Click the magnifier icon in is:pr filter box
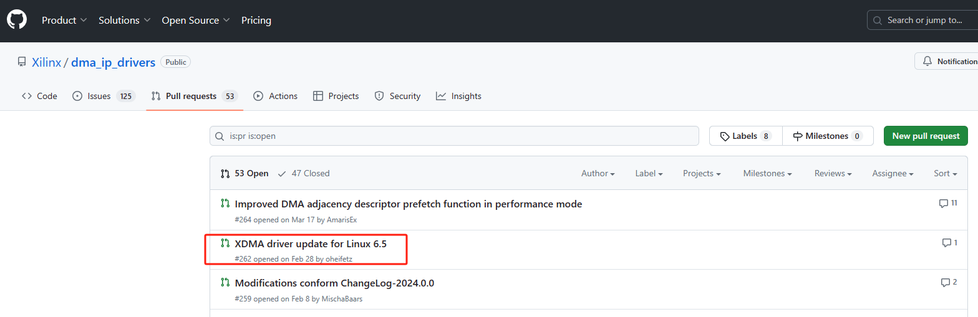The width and height of the screenshot is (978, 317). [x=220, y=136]
